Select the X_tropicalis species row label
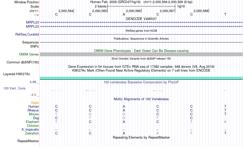 click(x=30, y=130)
